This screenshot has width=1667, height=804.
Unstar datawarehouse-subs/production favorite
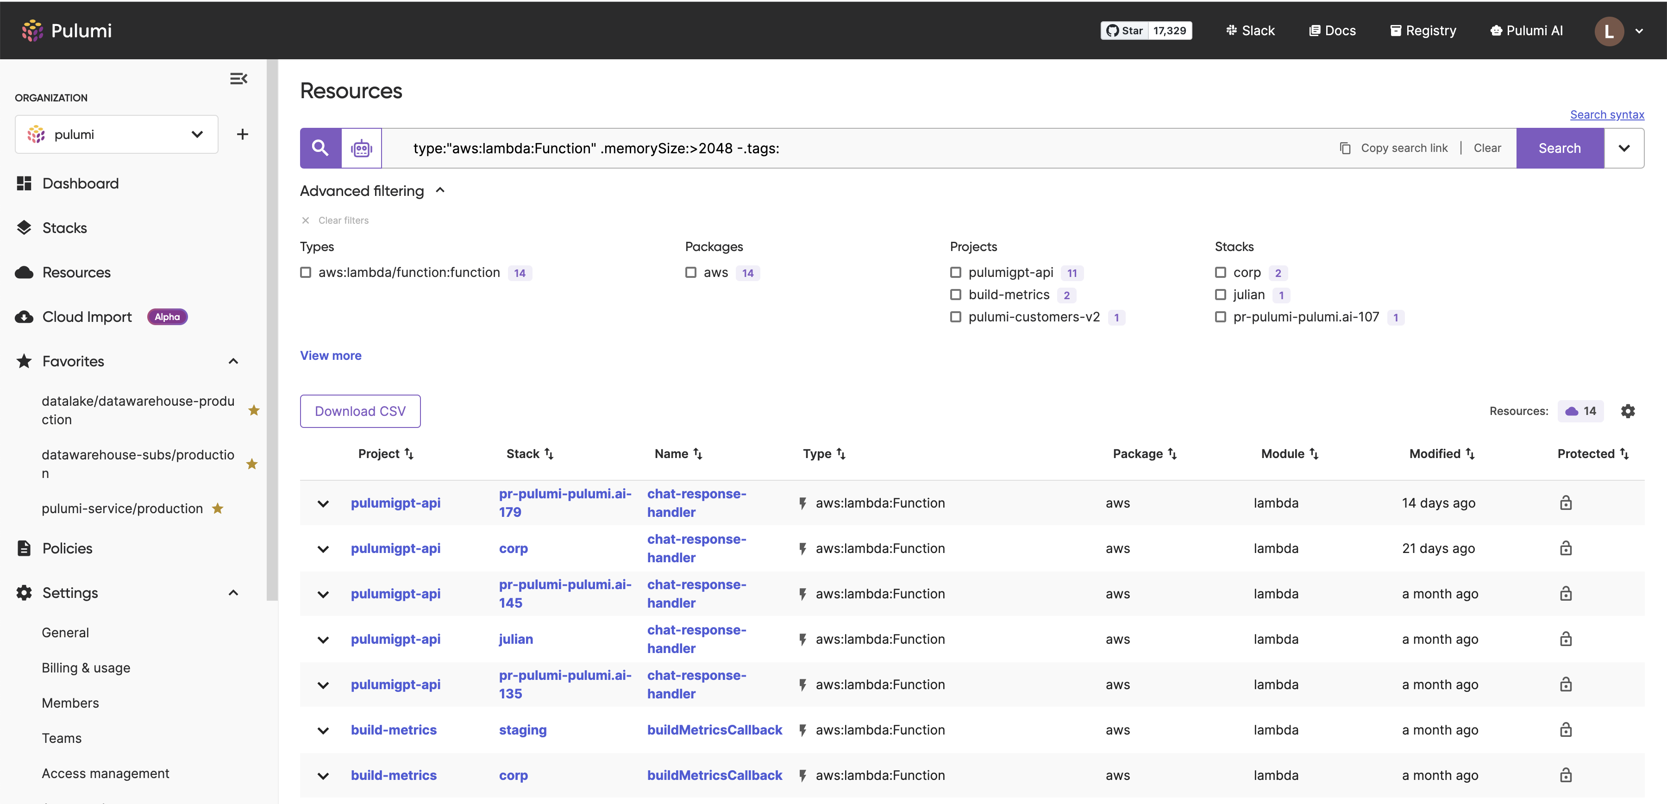click(x=252, y=464)
